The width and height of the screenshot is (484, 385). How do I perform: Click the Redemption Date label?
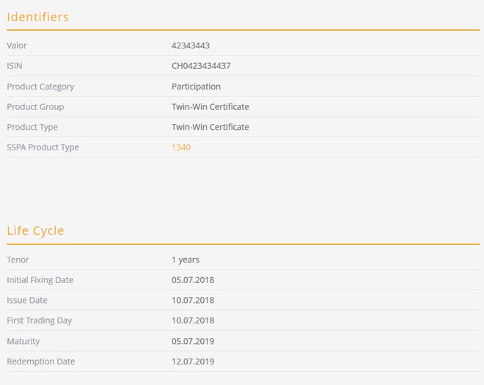(40, 362)
